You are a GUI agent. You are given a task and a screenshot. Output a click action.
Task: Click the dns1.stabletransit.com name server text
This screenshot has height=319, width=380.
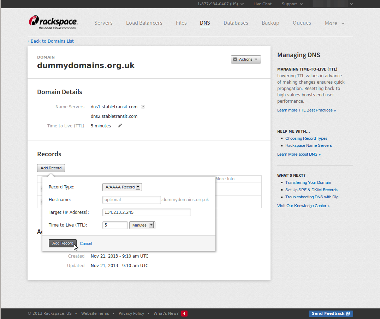click(114, 107)
